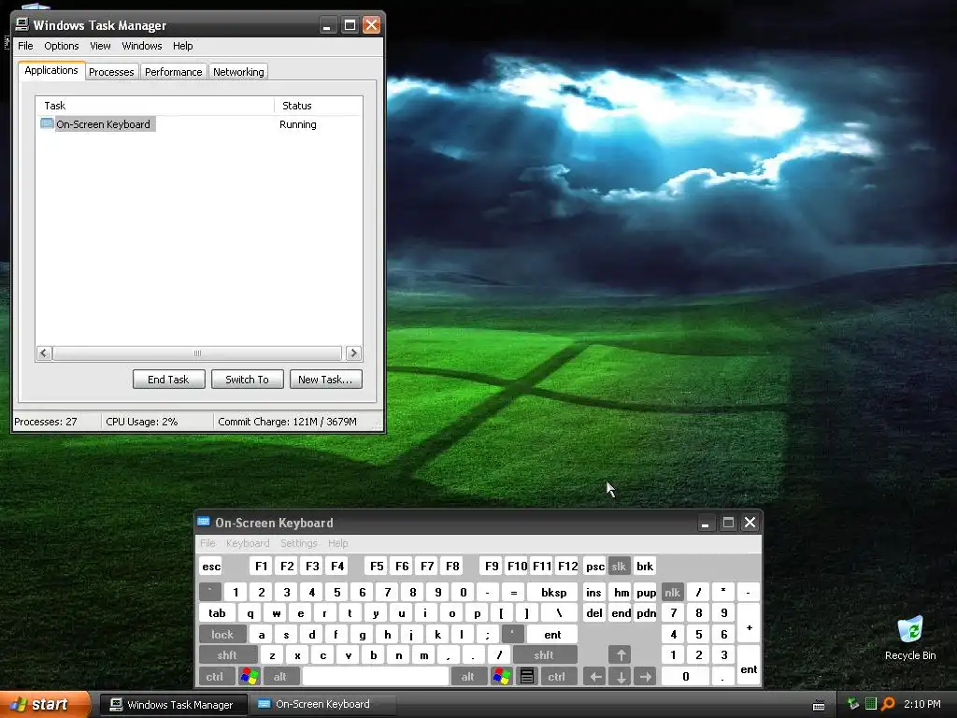Click the keyboard icon in the taskbar
Image resolution: width=957 pixels, height=718 pixels.
[819, 705]
